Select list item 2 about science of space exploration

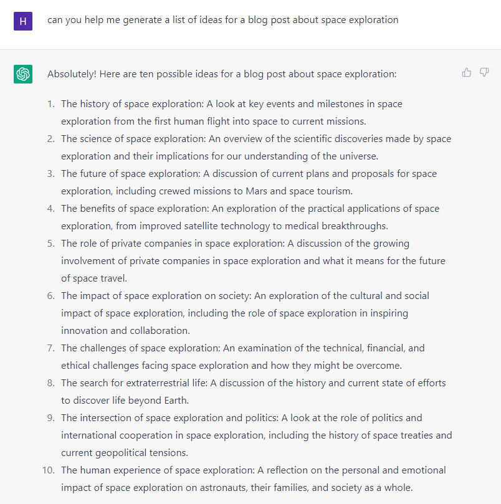point(256,148)
